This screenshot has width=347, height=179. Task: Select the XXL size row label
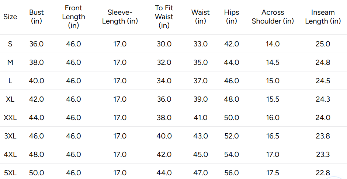10,117
